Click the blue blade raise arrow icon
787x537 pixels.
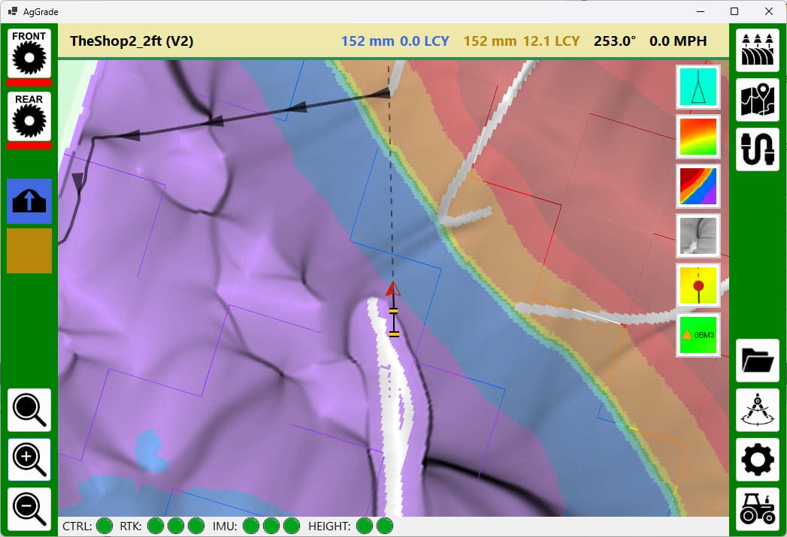tap(29, 201)
